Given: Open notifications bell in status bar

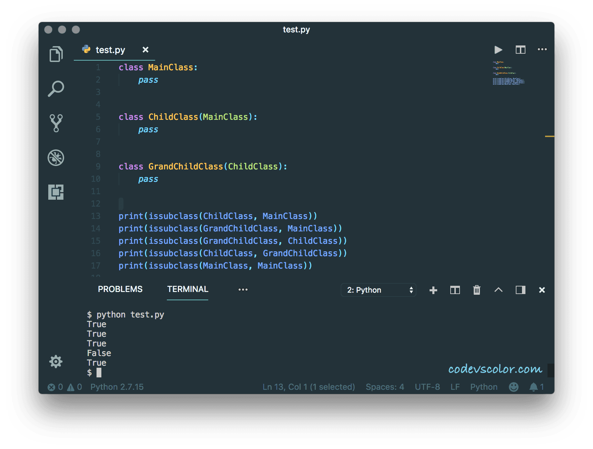Looking at the screenshot, I should click(x=536, y=387).
